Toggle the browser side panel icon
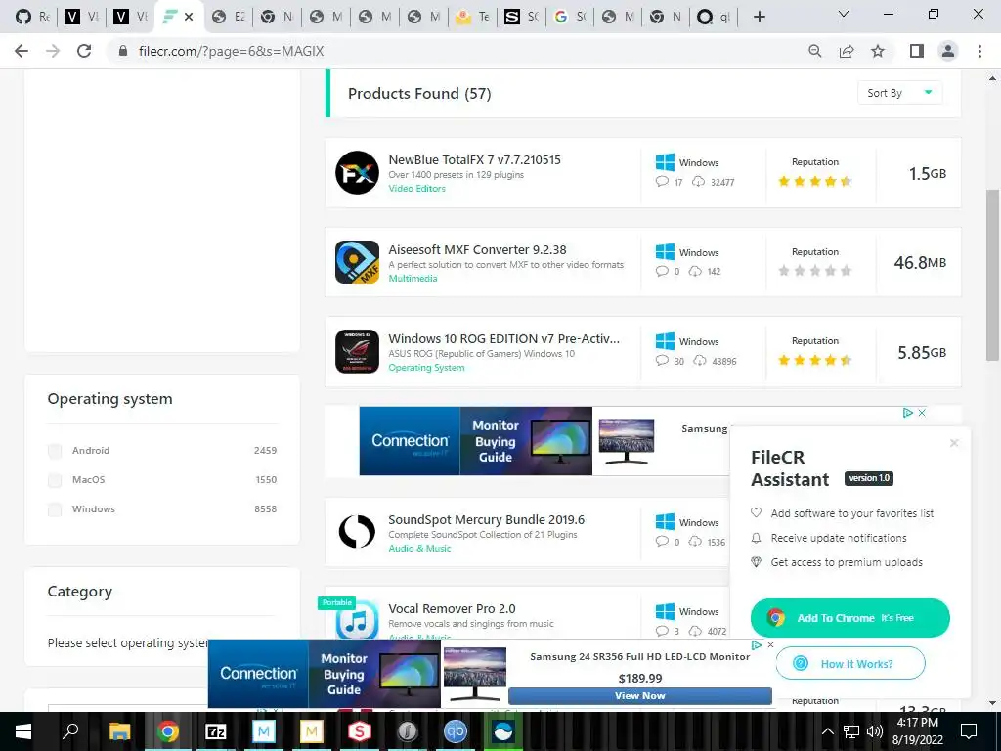The height and width of the screenshot is (751, 1001). [917, 51]
